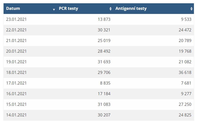This screenshot has height=122, width=199.
Task: Select the Datum column header label
Action: click(x=13, y=9)
